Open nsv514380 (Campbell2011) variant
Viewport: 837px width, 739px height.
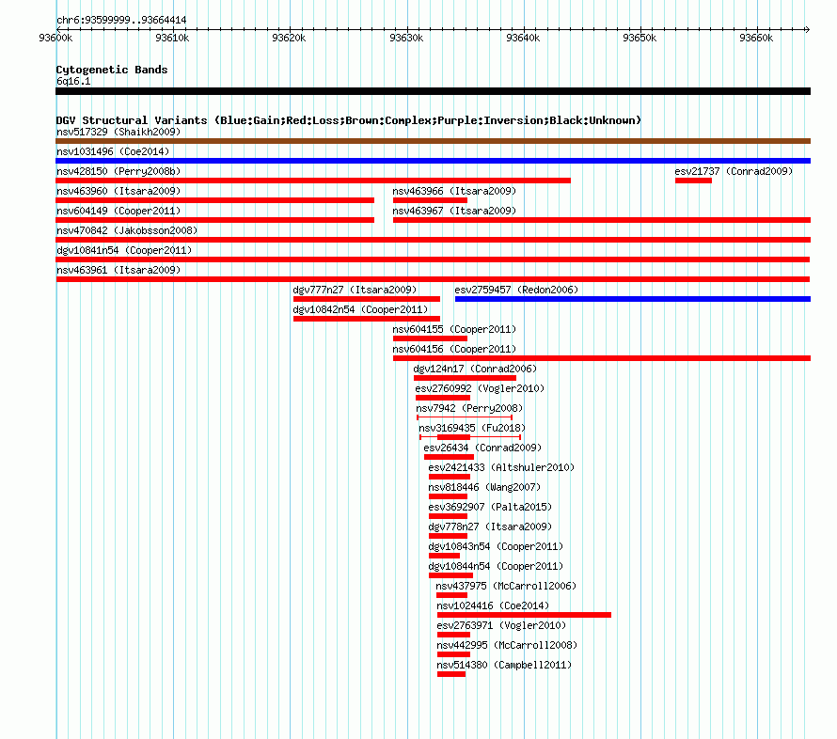coord(504,665)
